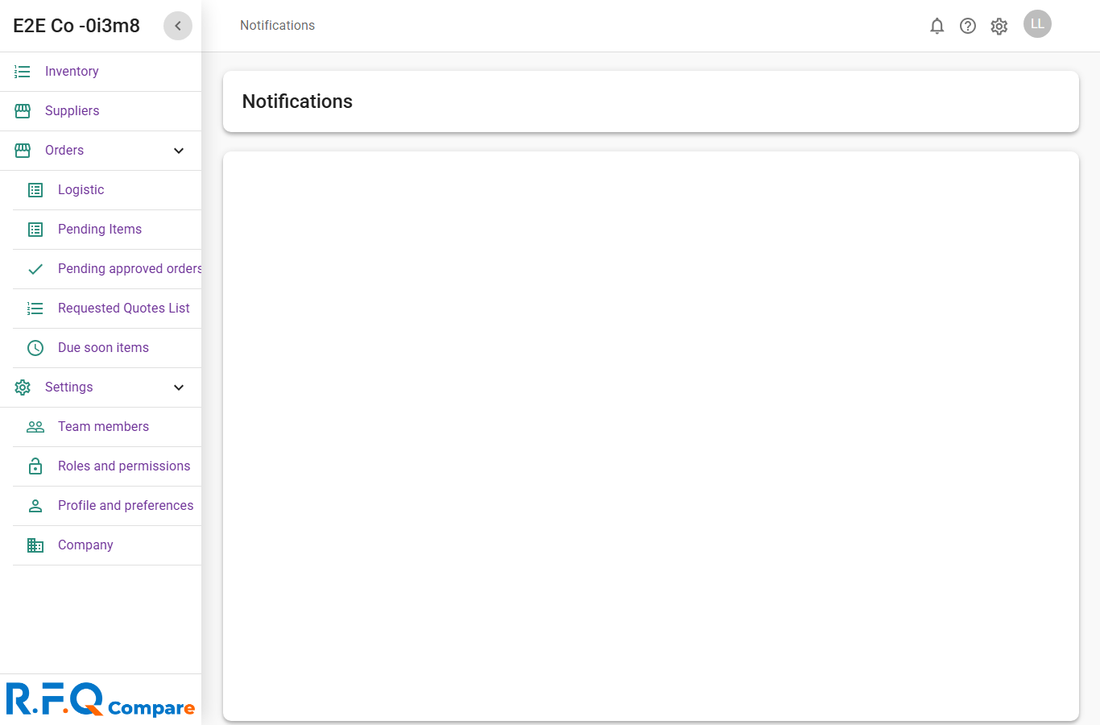Click the Requested Quotes List icon

click(35, 309)
